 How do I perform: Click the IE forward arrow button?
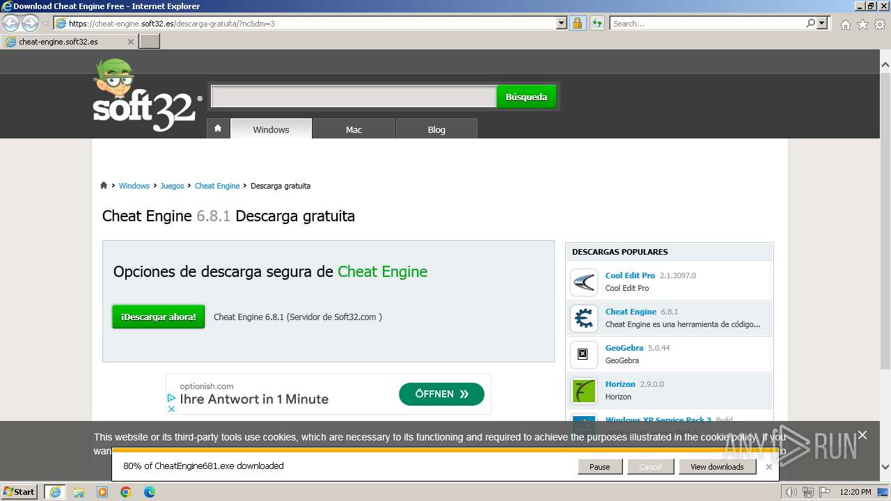[30, 23]
